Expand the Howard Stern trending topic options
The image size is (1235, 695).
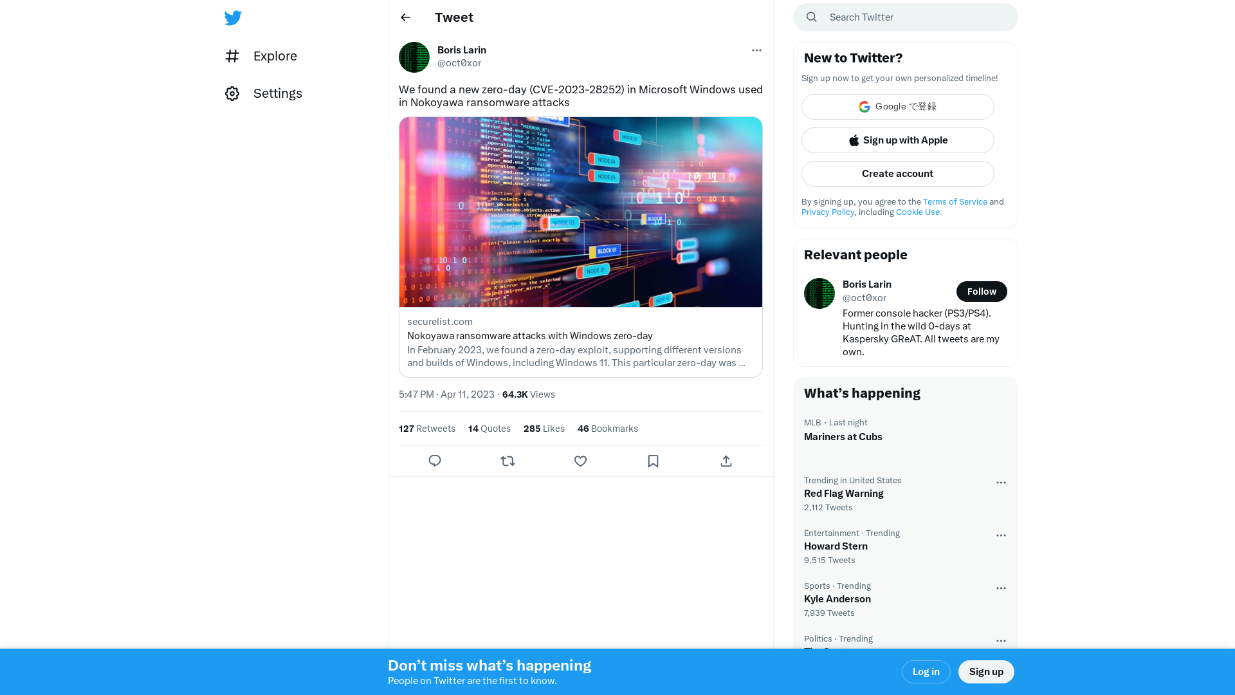(1001, 535)
